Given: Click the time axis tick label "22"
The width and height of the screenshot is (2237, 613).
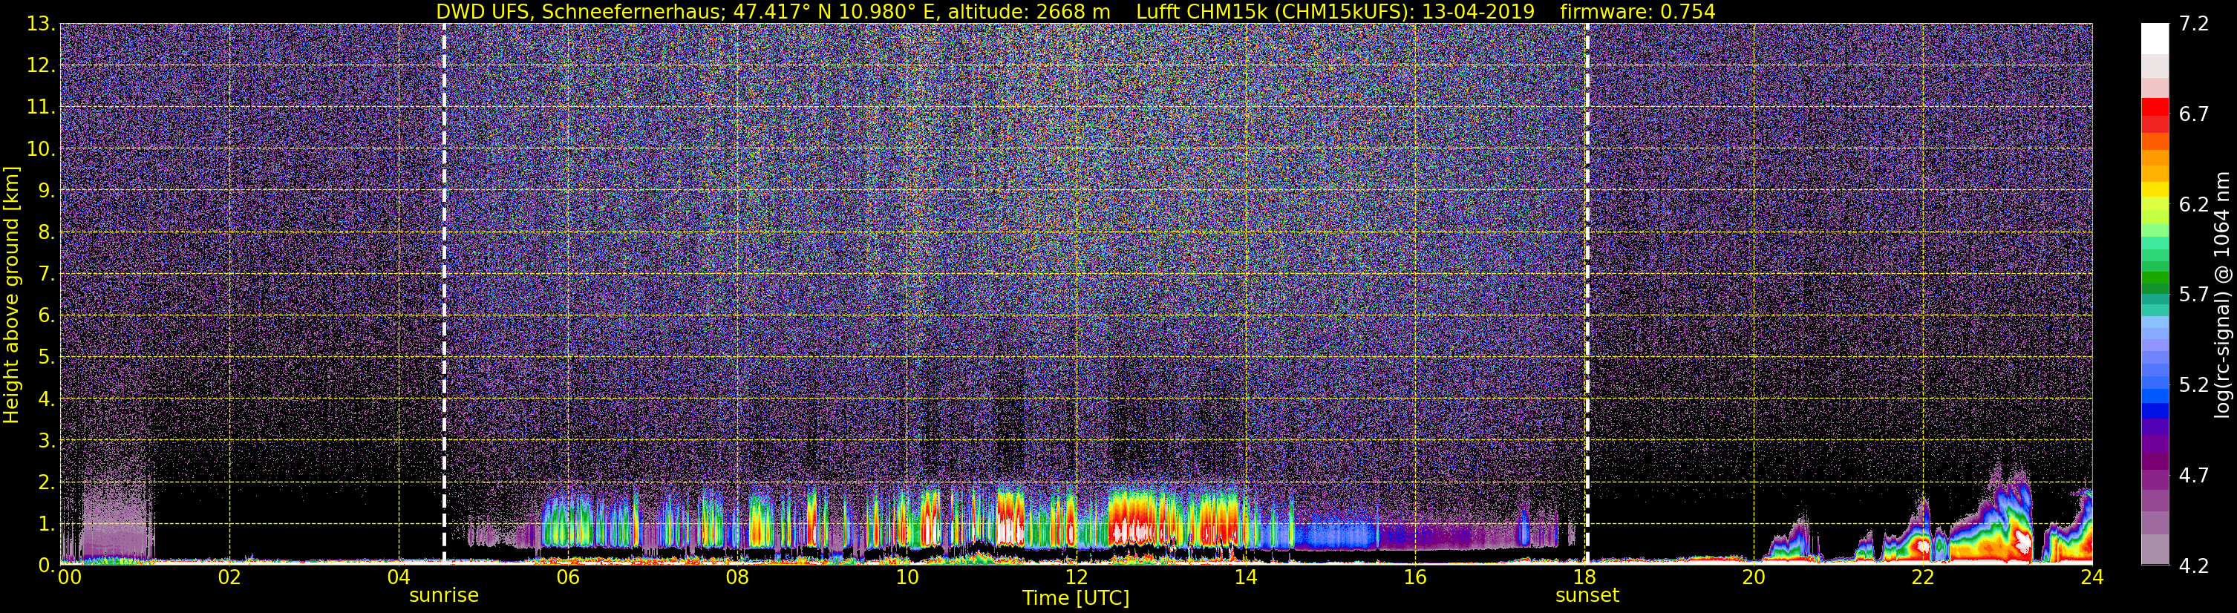Looking at the screenshot, I should (1923, 577).
